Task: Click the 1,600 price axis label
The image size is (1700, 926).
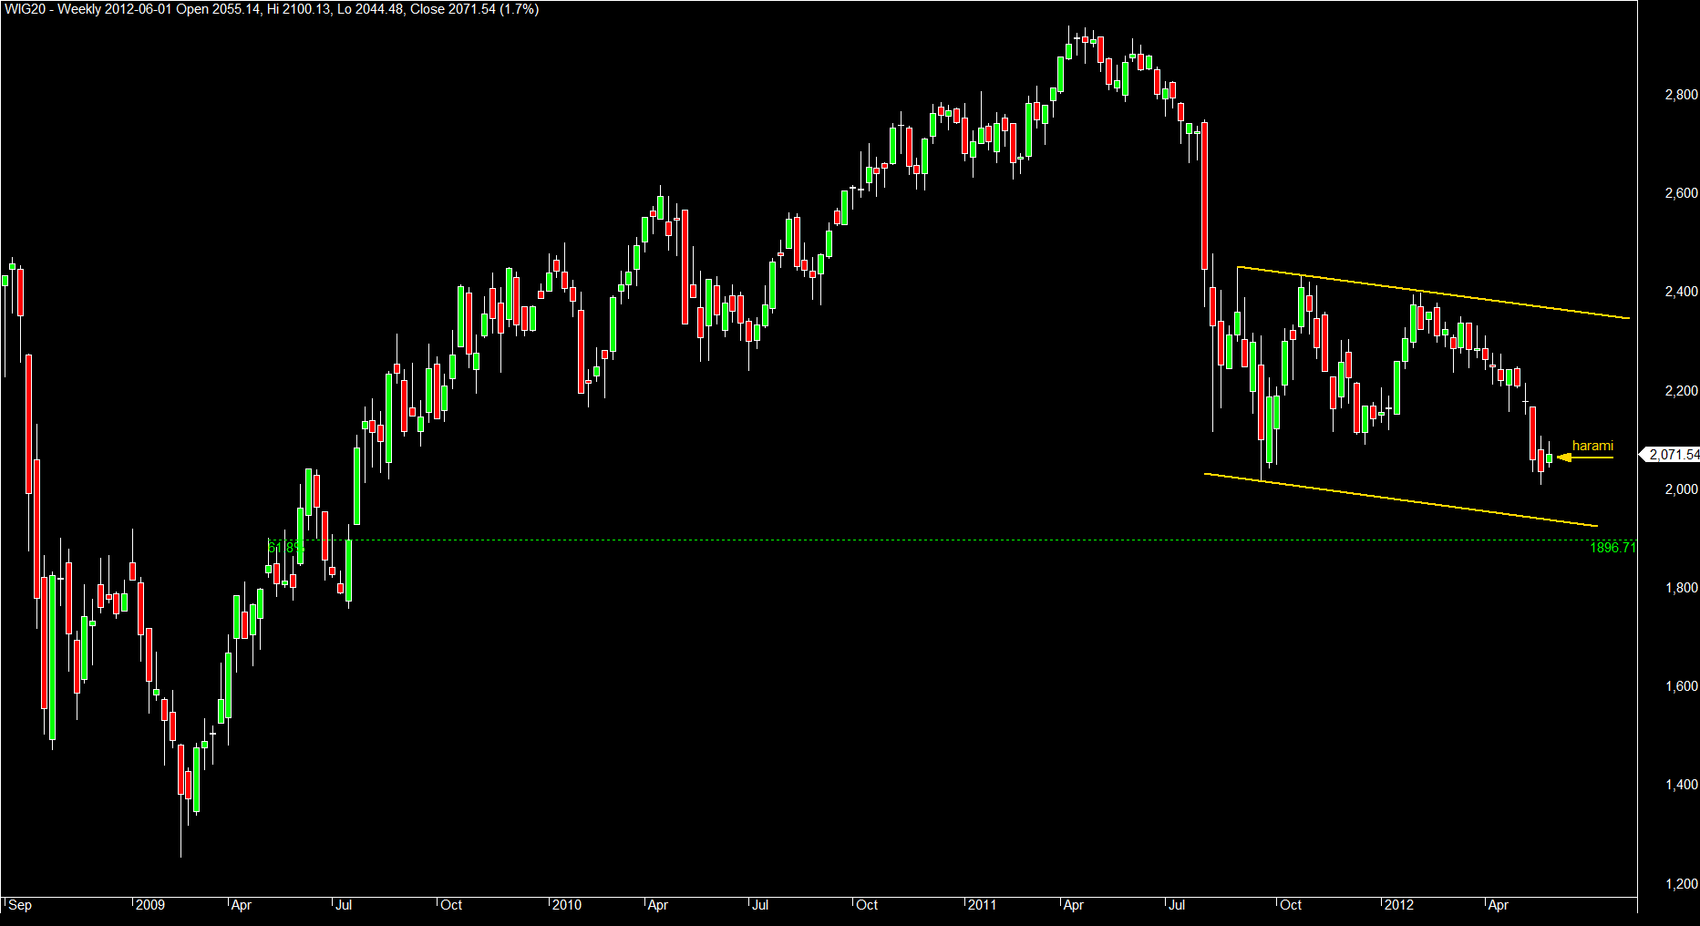Action: coord(1681,686)
